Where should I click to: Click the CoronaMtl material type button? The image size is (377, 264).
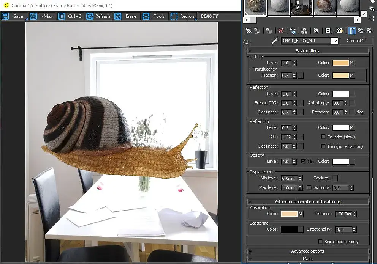pyautogui.click(x=356, y=41)
